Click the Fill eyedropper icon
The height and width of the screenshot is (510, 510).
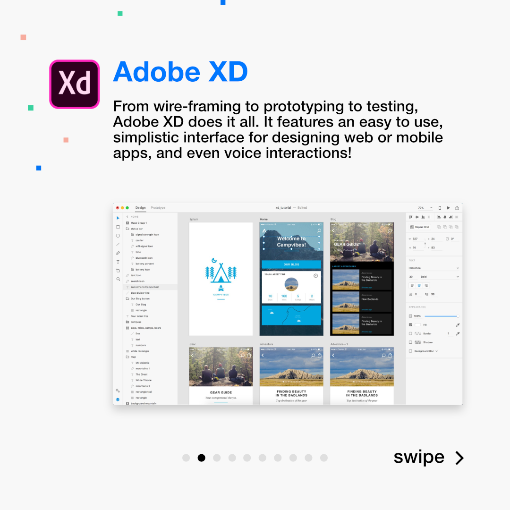(458, 325)
